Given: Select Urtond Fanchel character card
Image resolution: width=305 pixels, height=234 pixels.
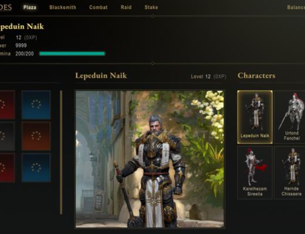Looking at the screenshot, I should (x=290, y=117).
